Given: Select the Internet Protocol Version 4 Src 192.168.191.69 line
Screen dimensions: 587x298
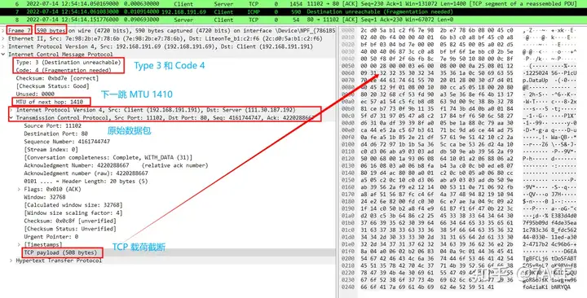Looking at the screenshot, I should click(161, 46).
